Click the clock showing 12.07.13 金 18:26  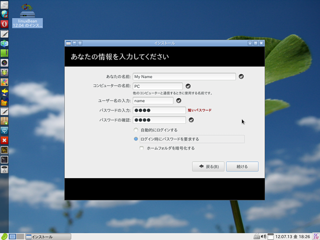(292, 236)
